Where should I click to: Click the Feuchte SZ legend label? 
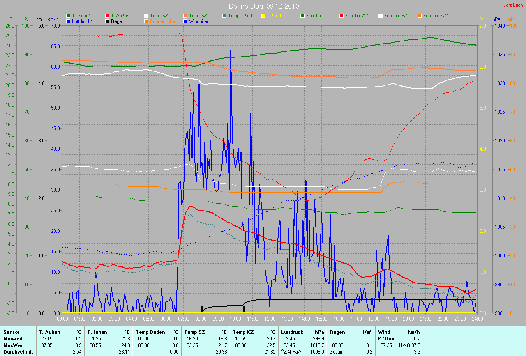(x=396, y=16)
